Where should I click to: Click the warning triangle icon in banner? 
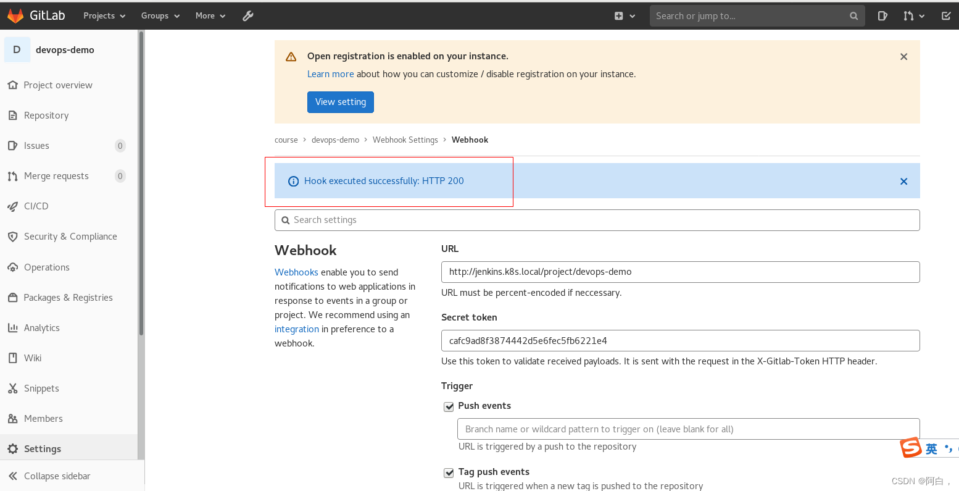point(291,57)
